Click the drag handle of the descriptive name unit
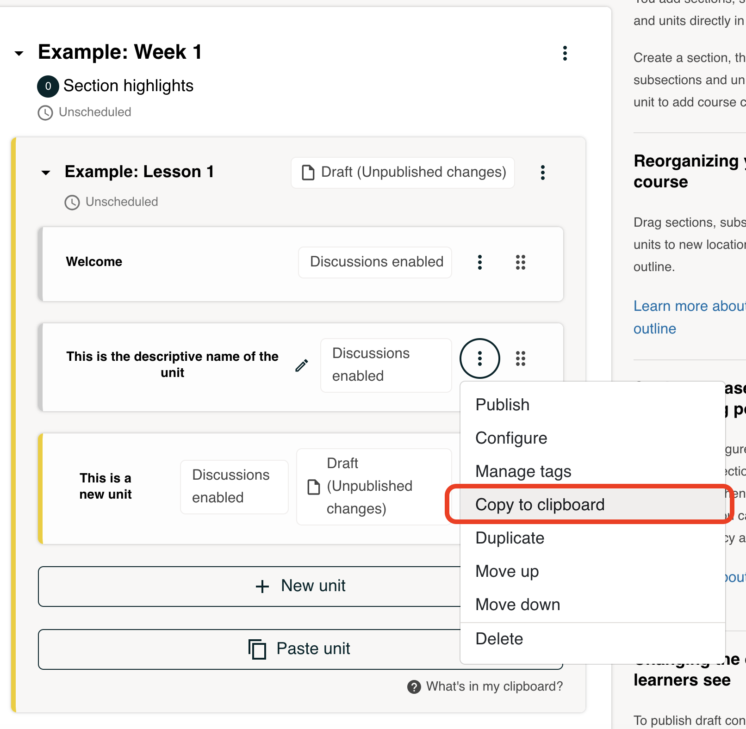 point(520,358)
